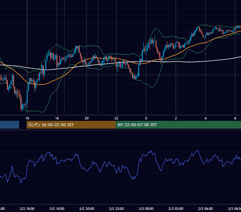Click the hour label 16 on price chart axis

(x=27, y=118)
